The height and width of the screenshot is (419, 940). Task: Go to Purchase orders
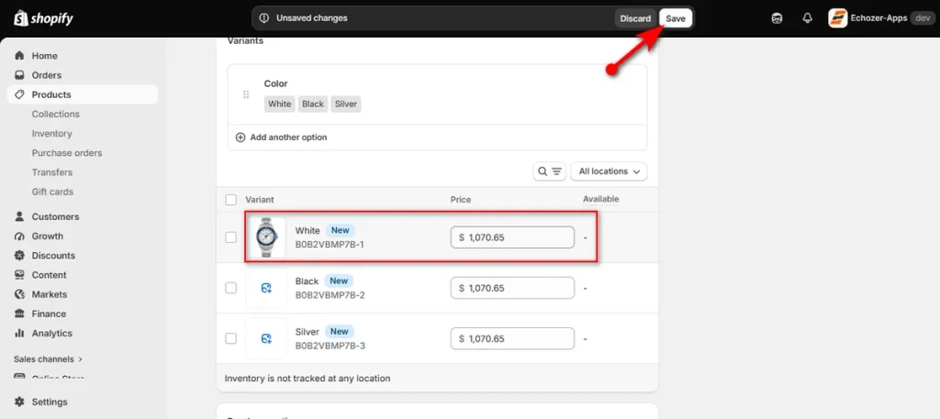coord(67,152)
